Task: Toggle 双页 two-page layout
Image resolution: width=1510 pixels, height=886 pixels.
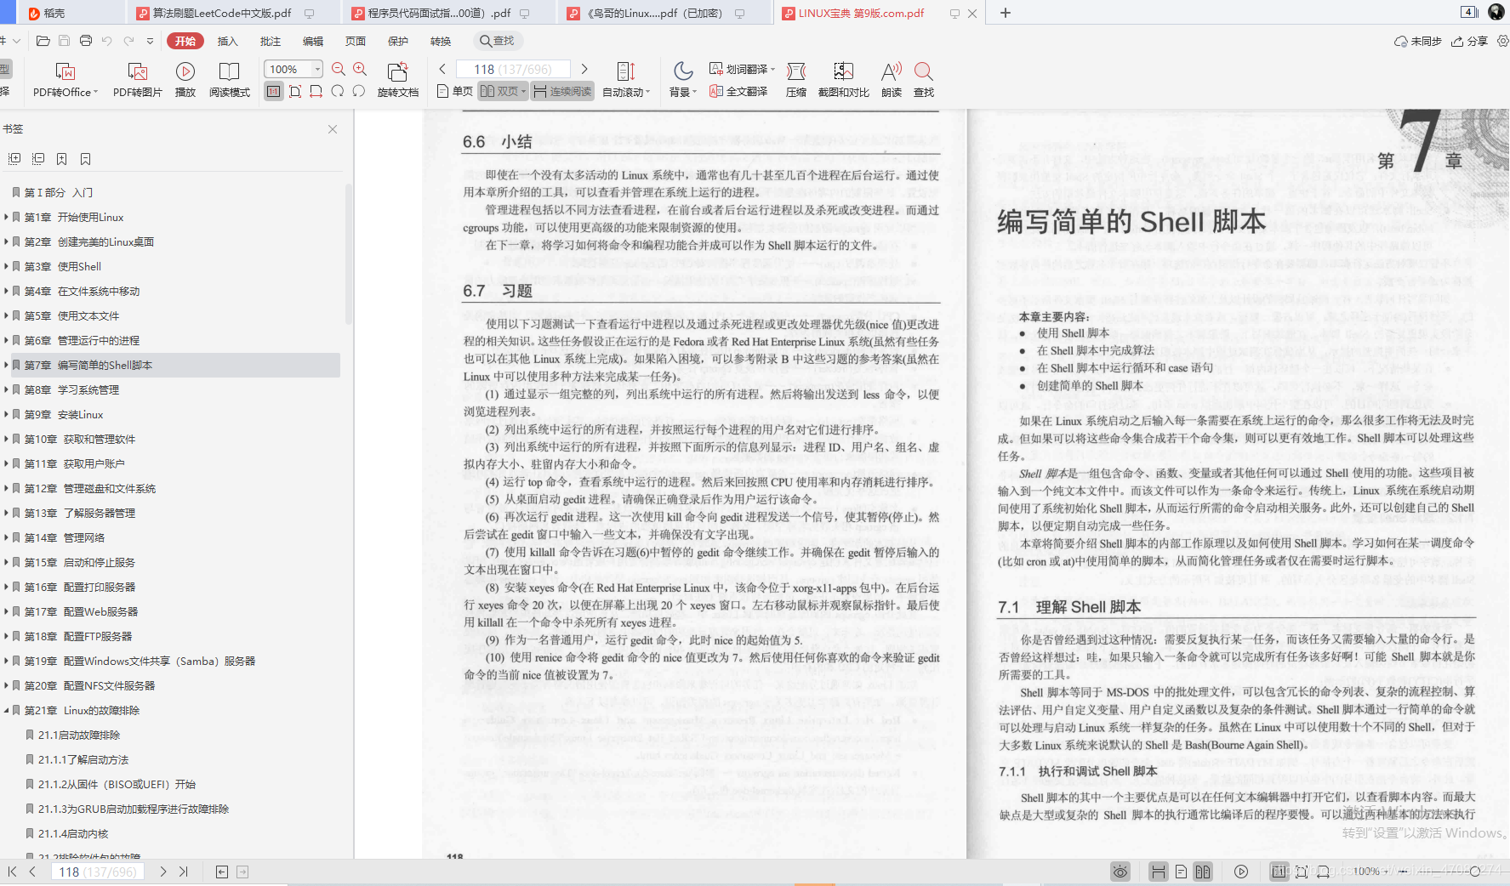Action: coord(503,91)
